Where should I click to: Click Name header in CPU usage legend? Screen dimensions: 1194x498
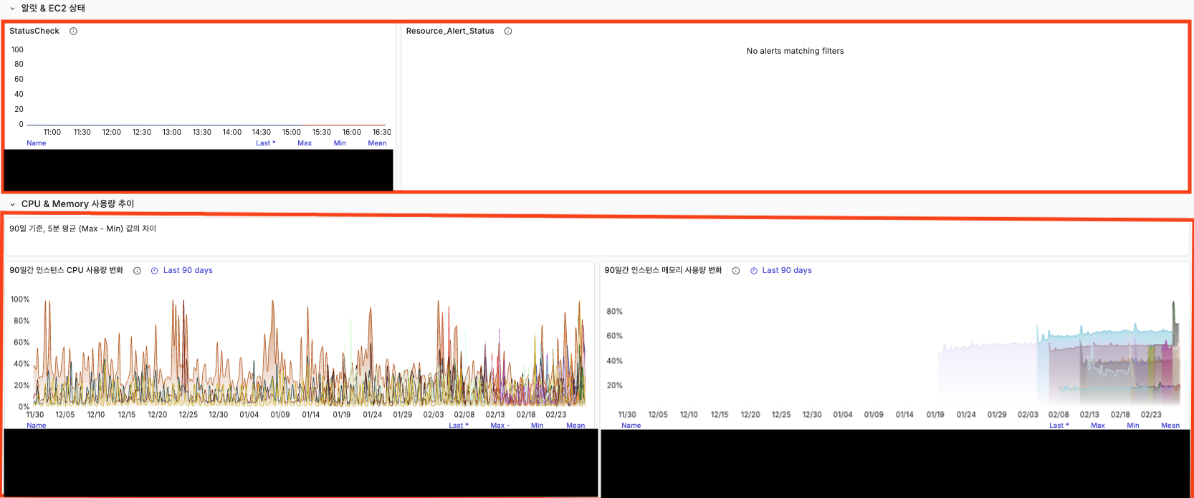36,426
